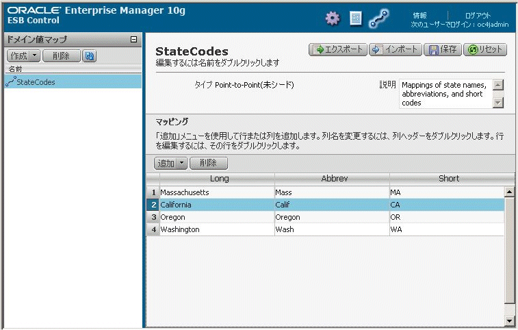The image size is (518, 330).
Task: Select row number 1 header
Action: click(153, 192)
